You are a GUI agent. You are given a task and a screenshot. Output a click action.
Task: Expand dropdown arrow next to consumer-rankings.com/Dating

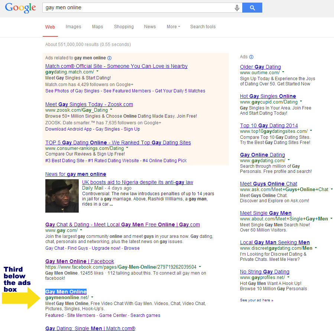[127, 148]
